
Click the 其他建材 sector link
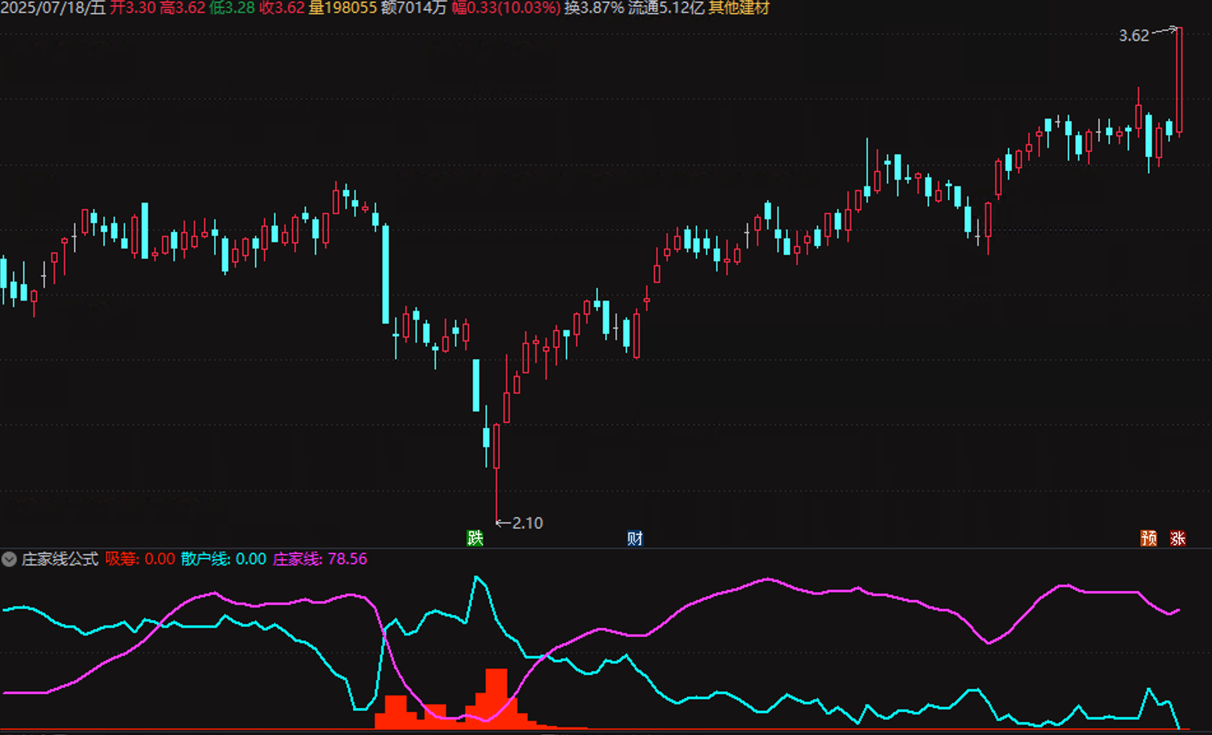[x=739, y=8]
